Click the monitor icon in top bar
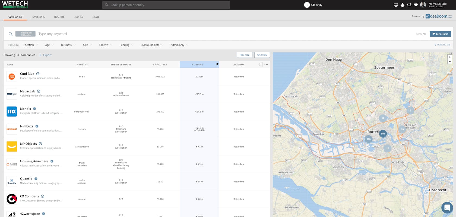Screen dimensions: 456x217 [x=396, y=5]
